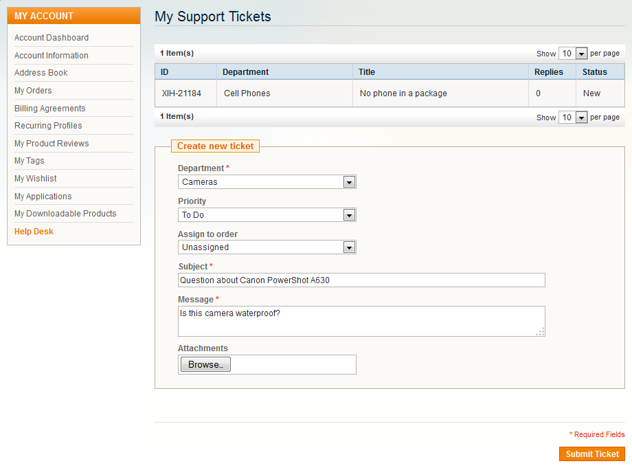View My Orders in sidebar
The width and height of the screenshot is (632, 468).
33,90
